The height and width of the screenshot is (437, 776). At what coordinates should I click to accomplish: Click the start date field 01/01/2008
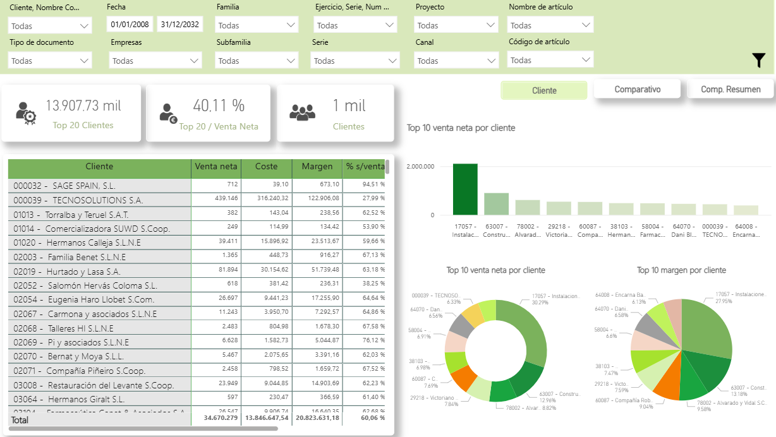130,25
